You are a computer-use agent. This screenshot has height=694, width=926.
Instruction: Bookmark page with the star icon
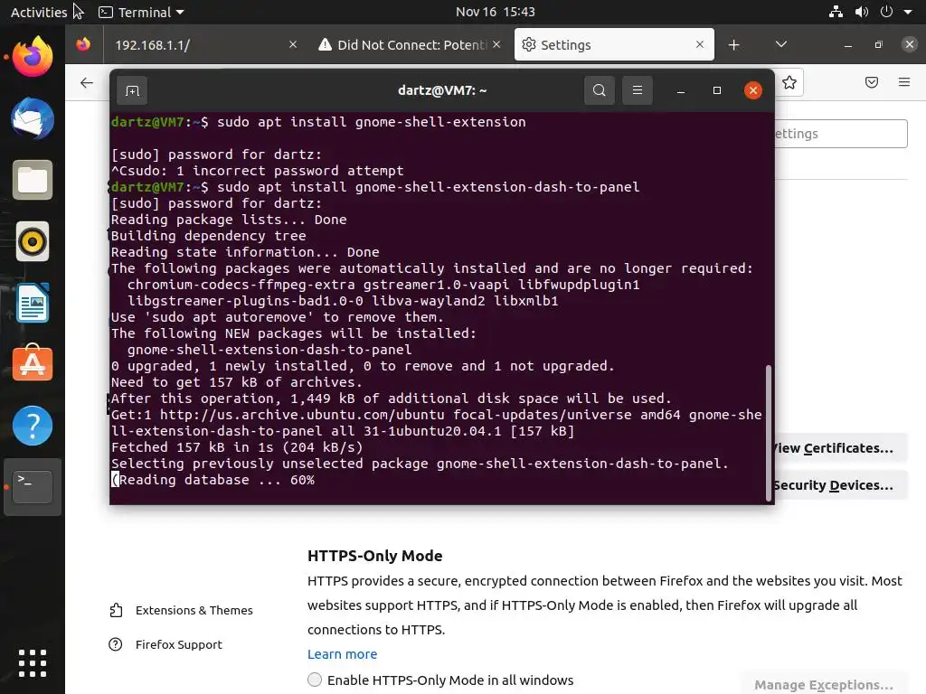click(789, 82)
